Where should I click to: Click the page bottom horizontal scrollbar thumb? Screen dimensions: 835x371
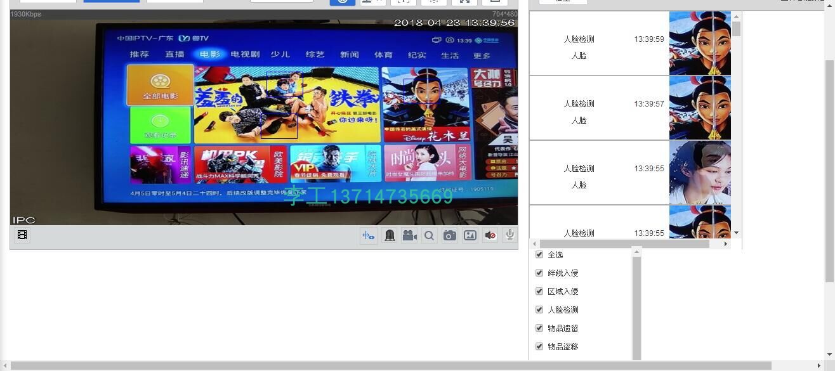point(391,366)
